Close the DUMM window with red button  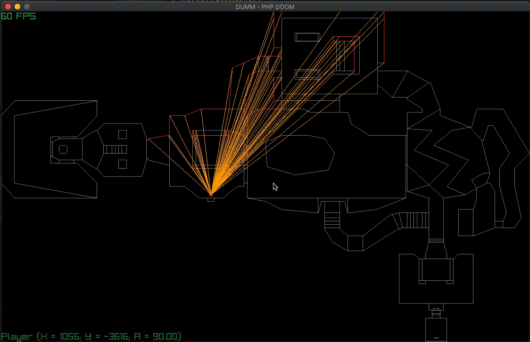click(x=8, y=7)
